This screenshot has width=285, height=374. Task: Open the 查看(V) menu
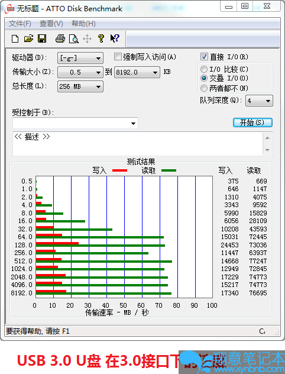[51, 24]
